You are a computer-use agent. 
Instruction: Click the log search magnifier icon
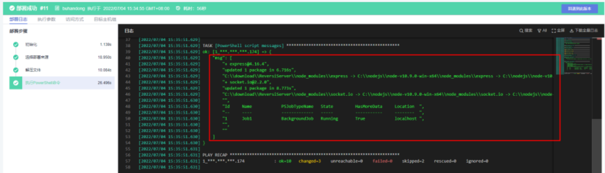(521, 31)
